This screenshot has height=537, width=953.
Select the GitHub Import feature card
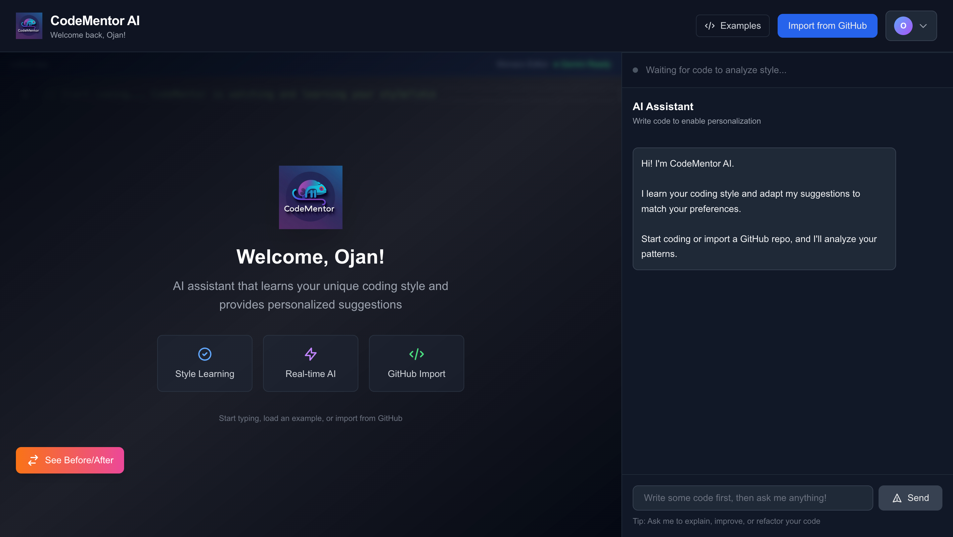[416, 363]
